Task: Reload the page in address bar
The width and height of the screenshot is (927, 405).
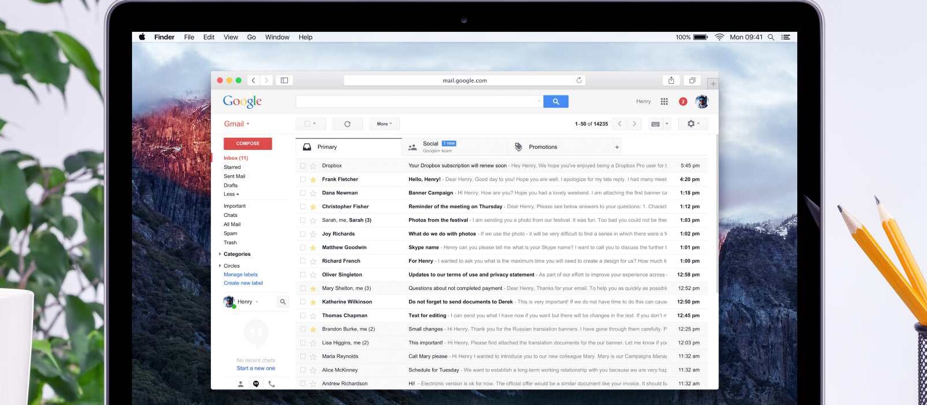Action: click(579, 80)
